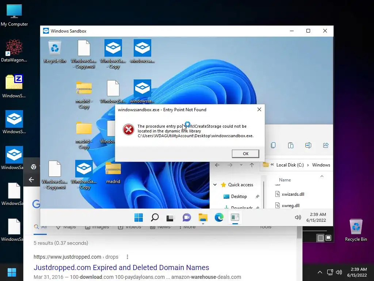Switch to Maps search tab
The image size is (374, 281).
tap(66, 227)
